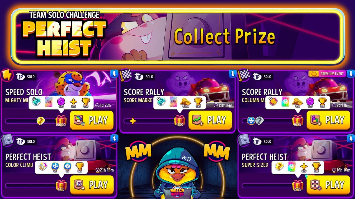Click the Speed Solo progress bar question mark
The width and height of the screenshot is (355, 199).
pos(41,121)
